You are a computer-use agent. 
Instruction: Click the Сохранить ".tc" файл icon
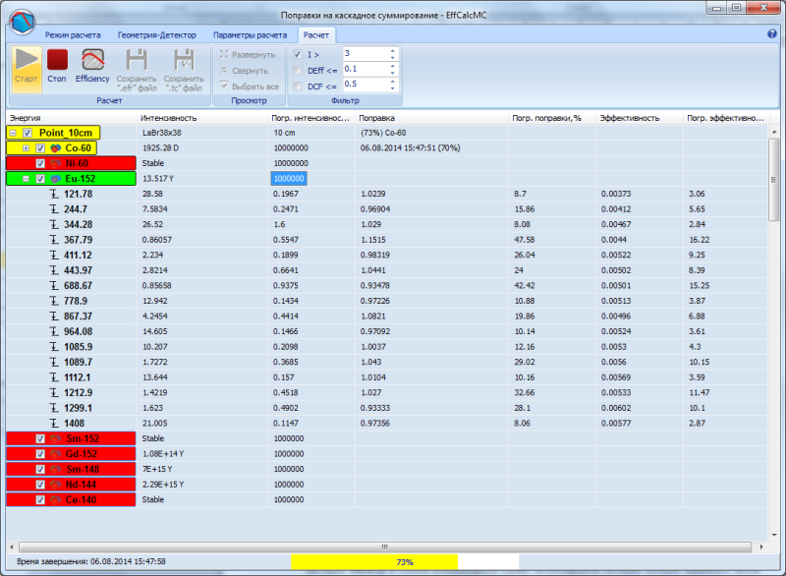pos(183,61)
